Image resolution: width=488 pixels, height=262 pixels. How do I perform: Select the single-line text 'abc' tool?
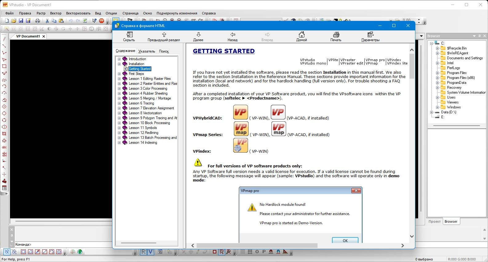(x=4, y=147)
